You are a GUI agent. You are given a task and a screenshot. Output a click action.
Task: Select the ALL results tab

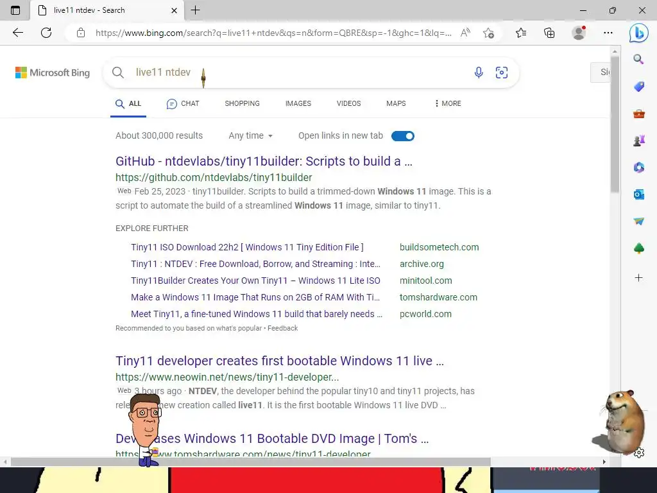[x=128, y=103]
